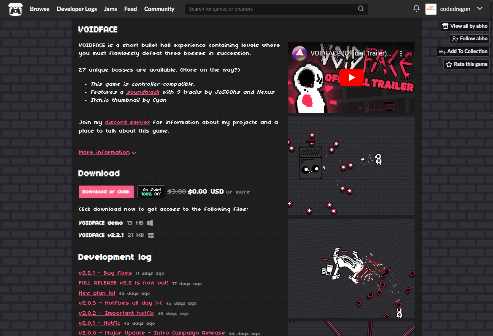Click the VOIDFACE v2.2.1 file name

pyautogui.click(x=101, y=235)
